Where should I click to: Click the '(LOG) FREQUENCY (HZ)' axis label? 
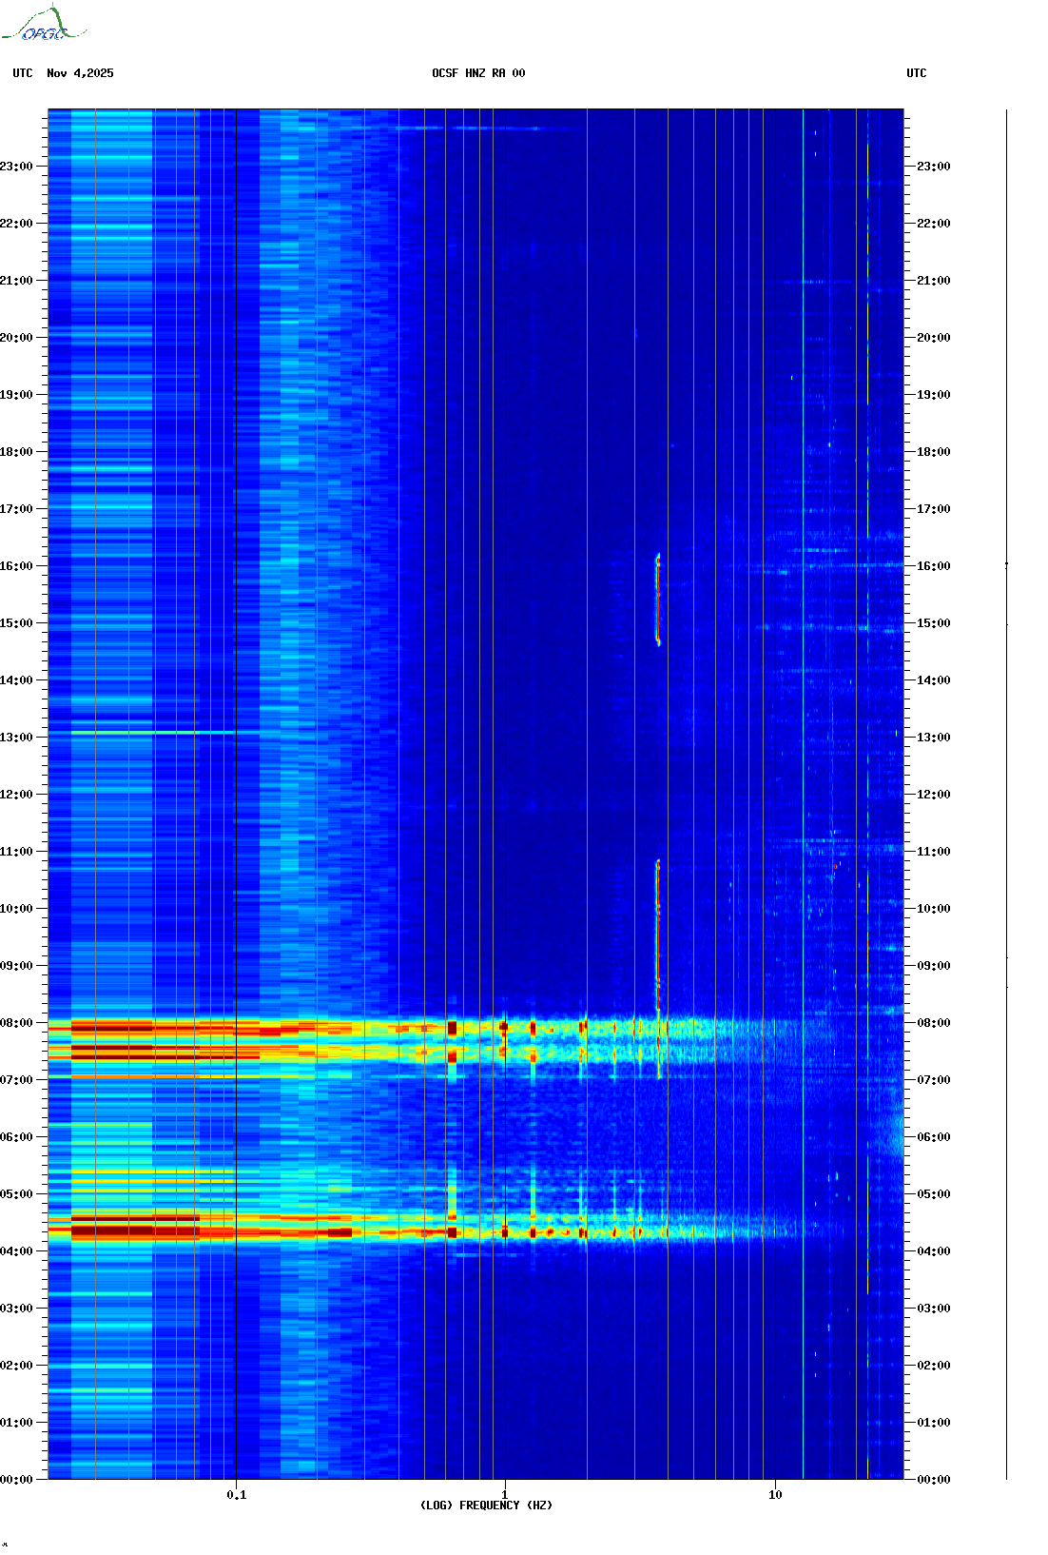click(x=486, y=1506)
